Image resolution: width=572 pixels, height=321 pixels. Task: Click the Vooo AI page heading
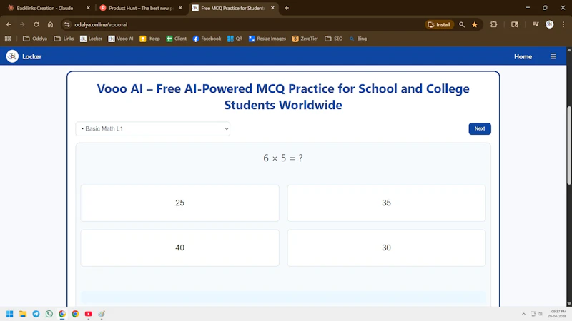(283, 97)
